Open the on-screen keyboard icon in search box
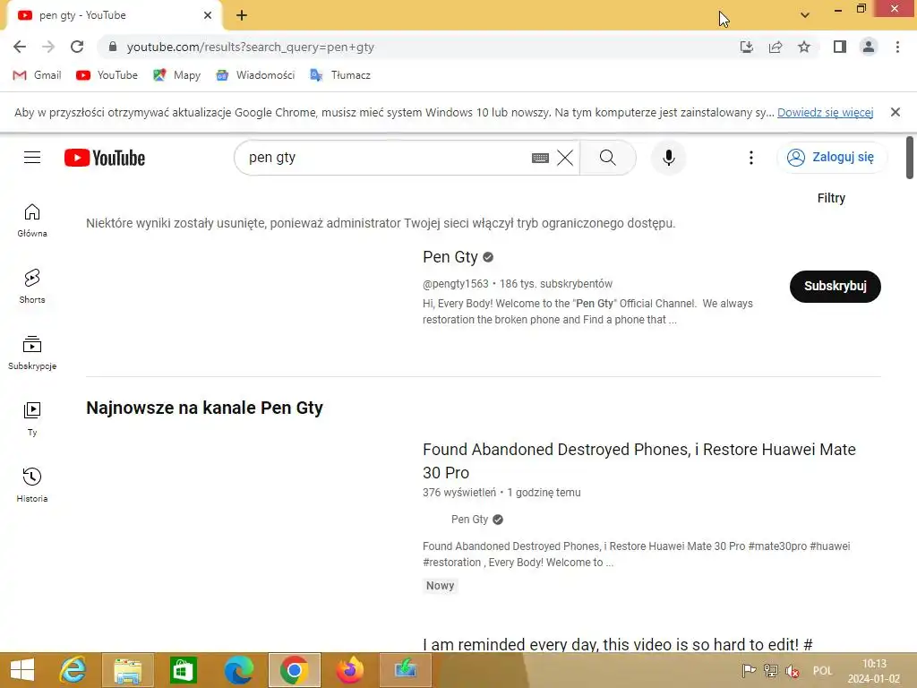 [540, 158]
